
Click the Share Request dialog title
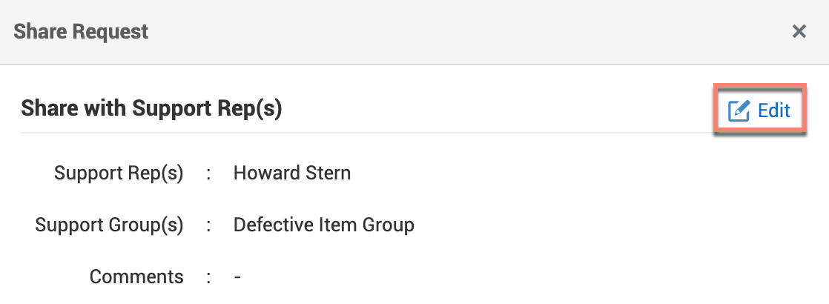[81, 32]
